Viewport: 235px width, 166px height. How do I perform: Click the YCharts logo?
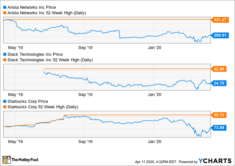click(x=215, y=160)
